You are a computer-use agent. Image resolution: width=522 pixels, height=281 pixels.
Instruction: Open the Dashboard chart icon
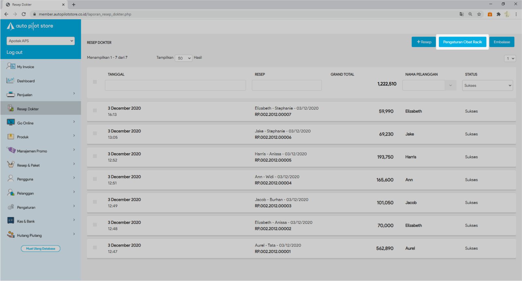(x=11, y=81)
